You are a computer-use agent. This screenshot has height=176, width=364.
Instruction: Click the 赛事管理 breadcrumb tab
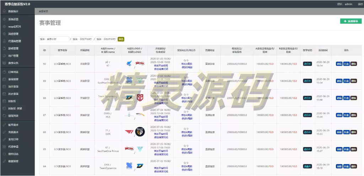43,11
